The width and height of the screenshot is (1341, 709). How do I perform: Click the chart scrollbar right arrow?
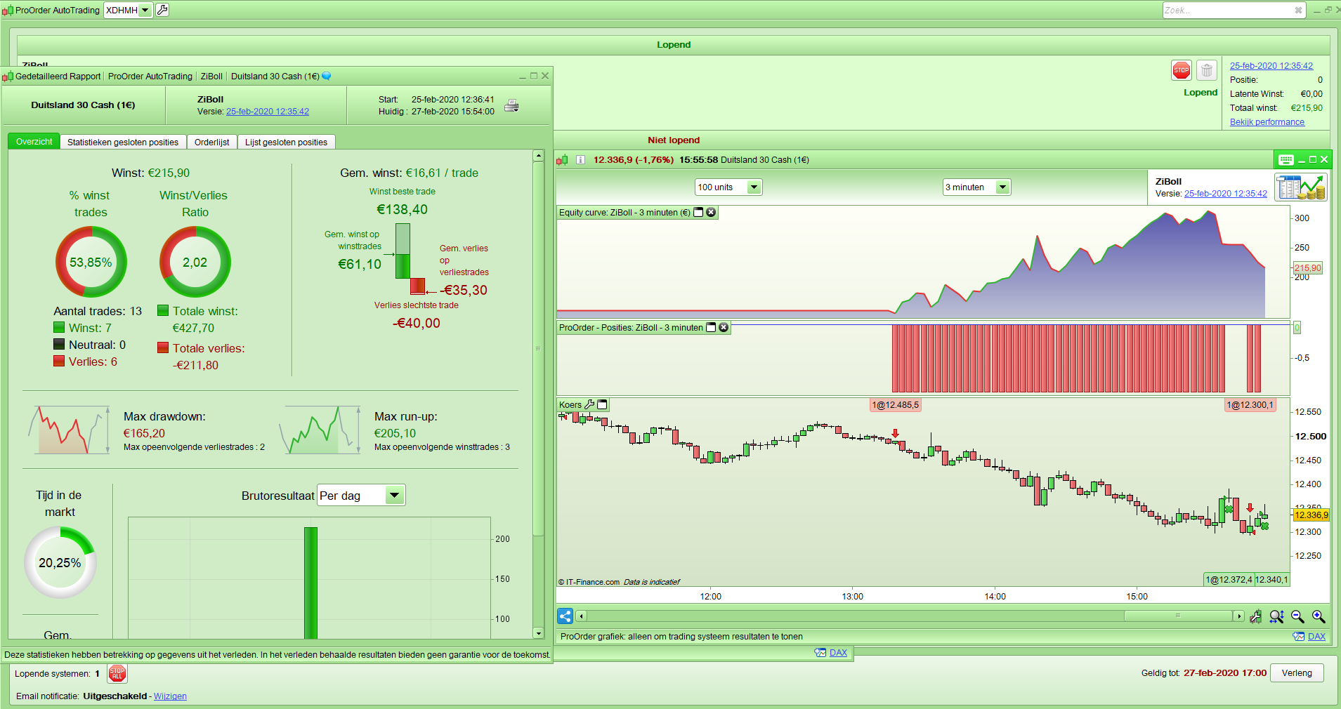[x=1238, y=616]
